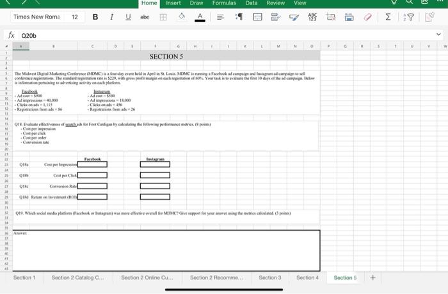Select the Facebook Return on Investment cell
This screenshot has width=448, height=294.
pos(92,197)
